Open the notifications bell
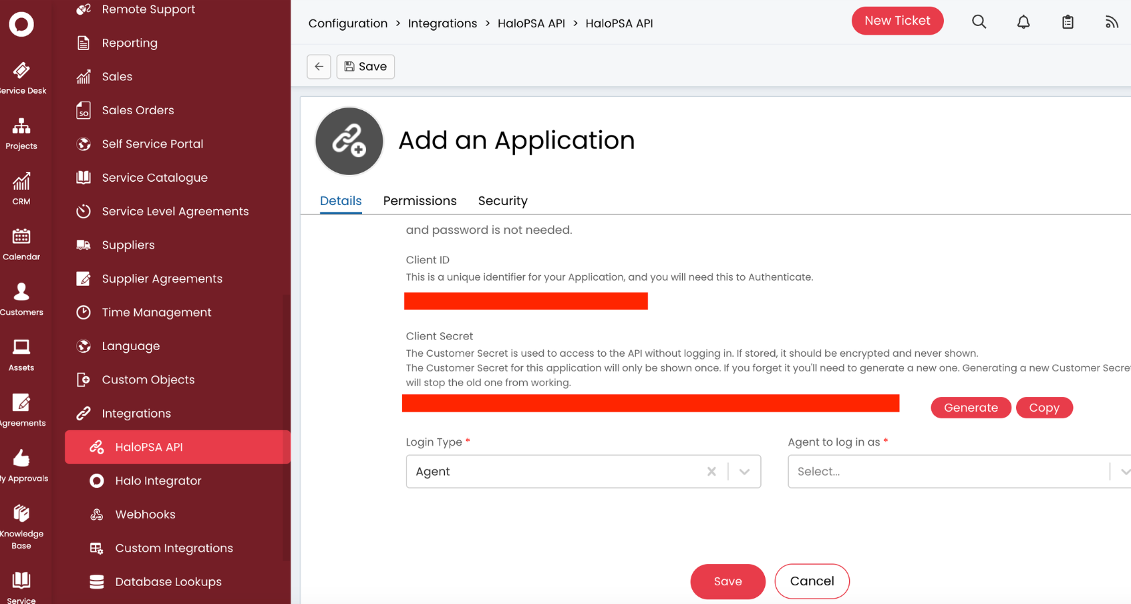Screen dimensions: 1131x604 (1023, 21)
